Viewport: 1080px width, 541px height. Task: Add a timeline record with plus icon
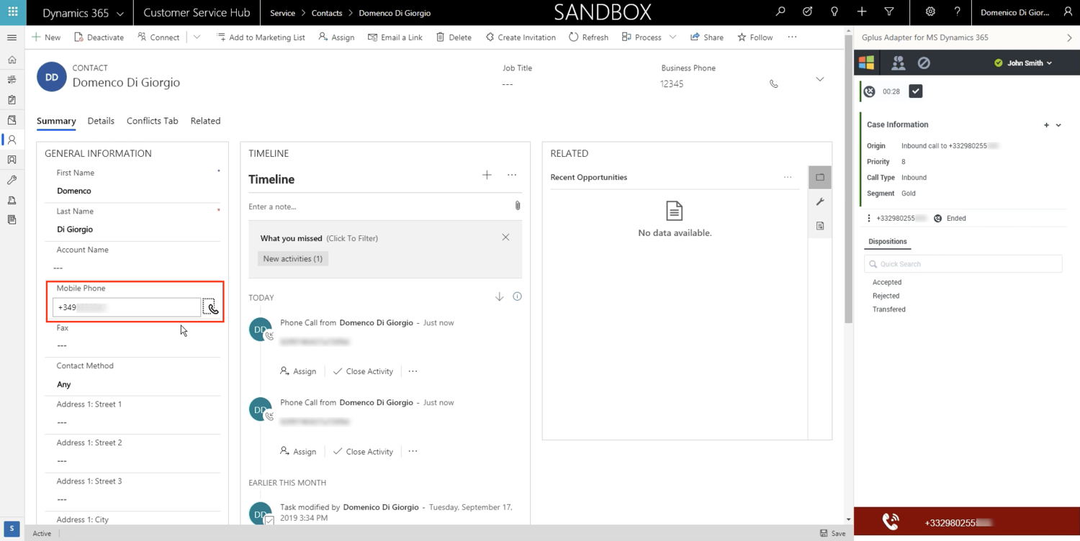pos(487,175)
